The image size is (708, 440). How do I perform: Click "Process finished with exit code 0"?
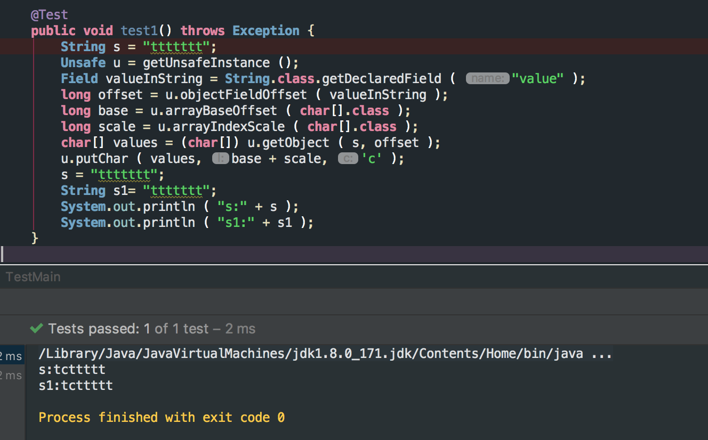[162, 417]
